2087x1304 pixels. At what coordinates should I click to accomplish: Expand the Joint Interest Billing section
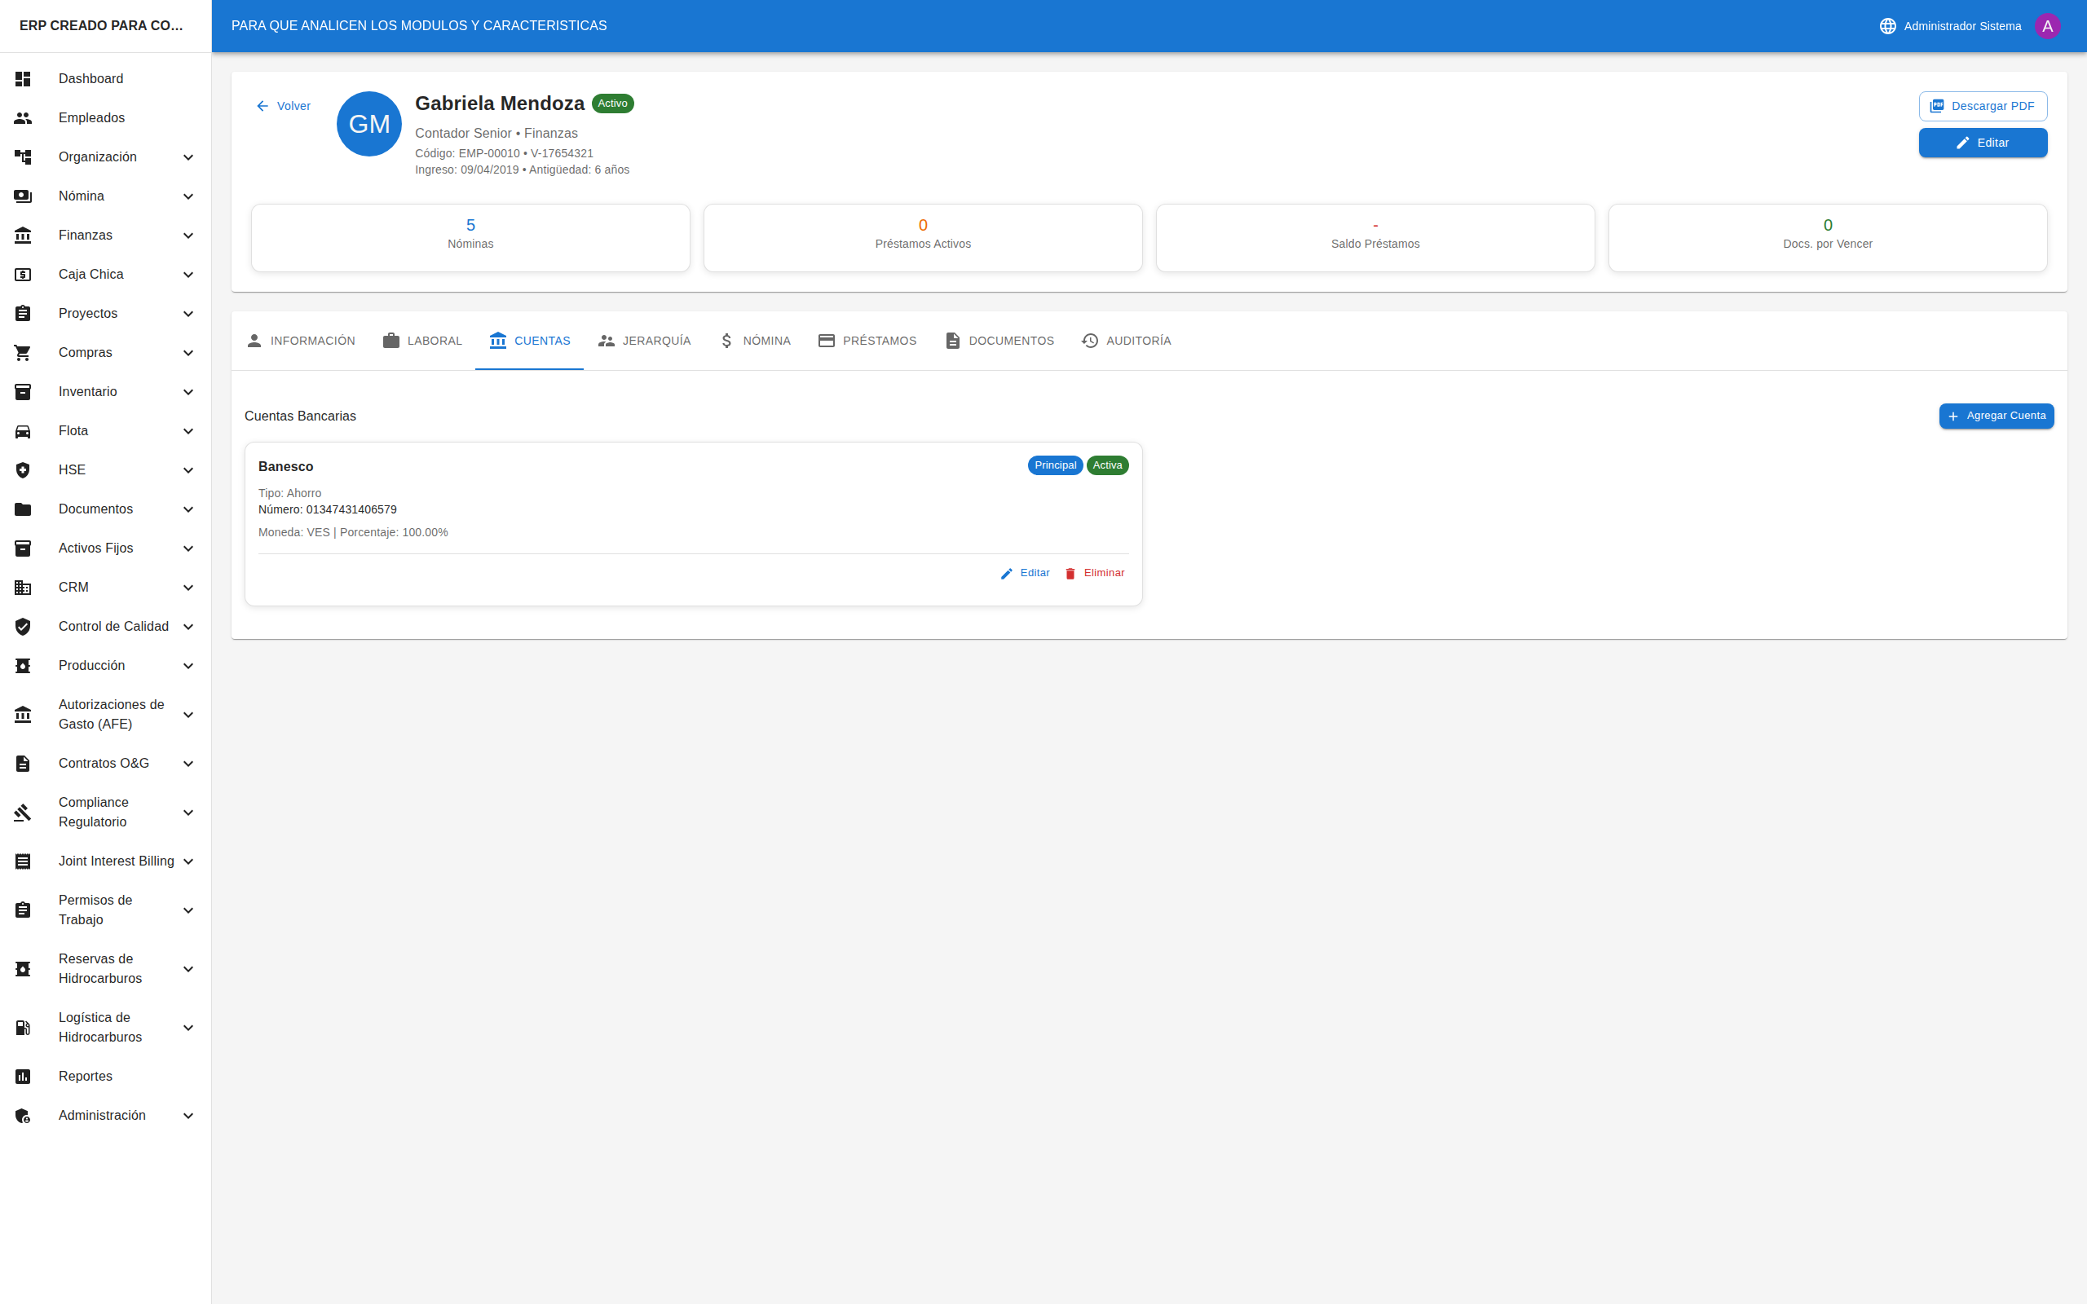(188, 861)
